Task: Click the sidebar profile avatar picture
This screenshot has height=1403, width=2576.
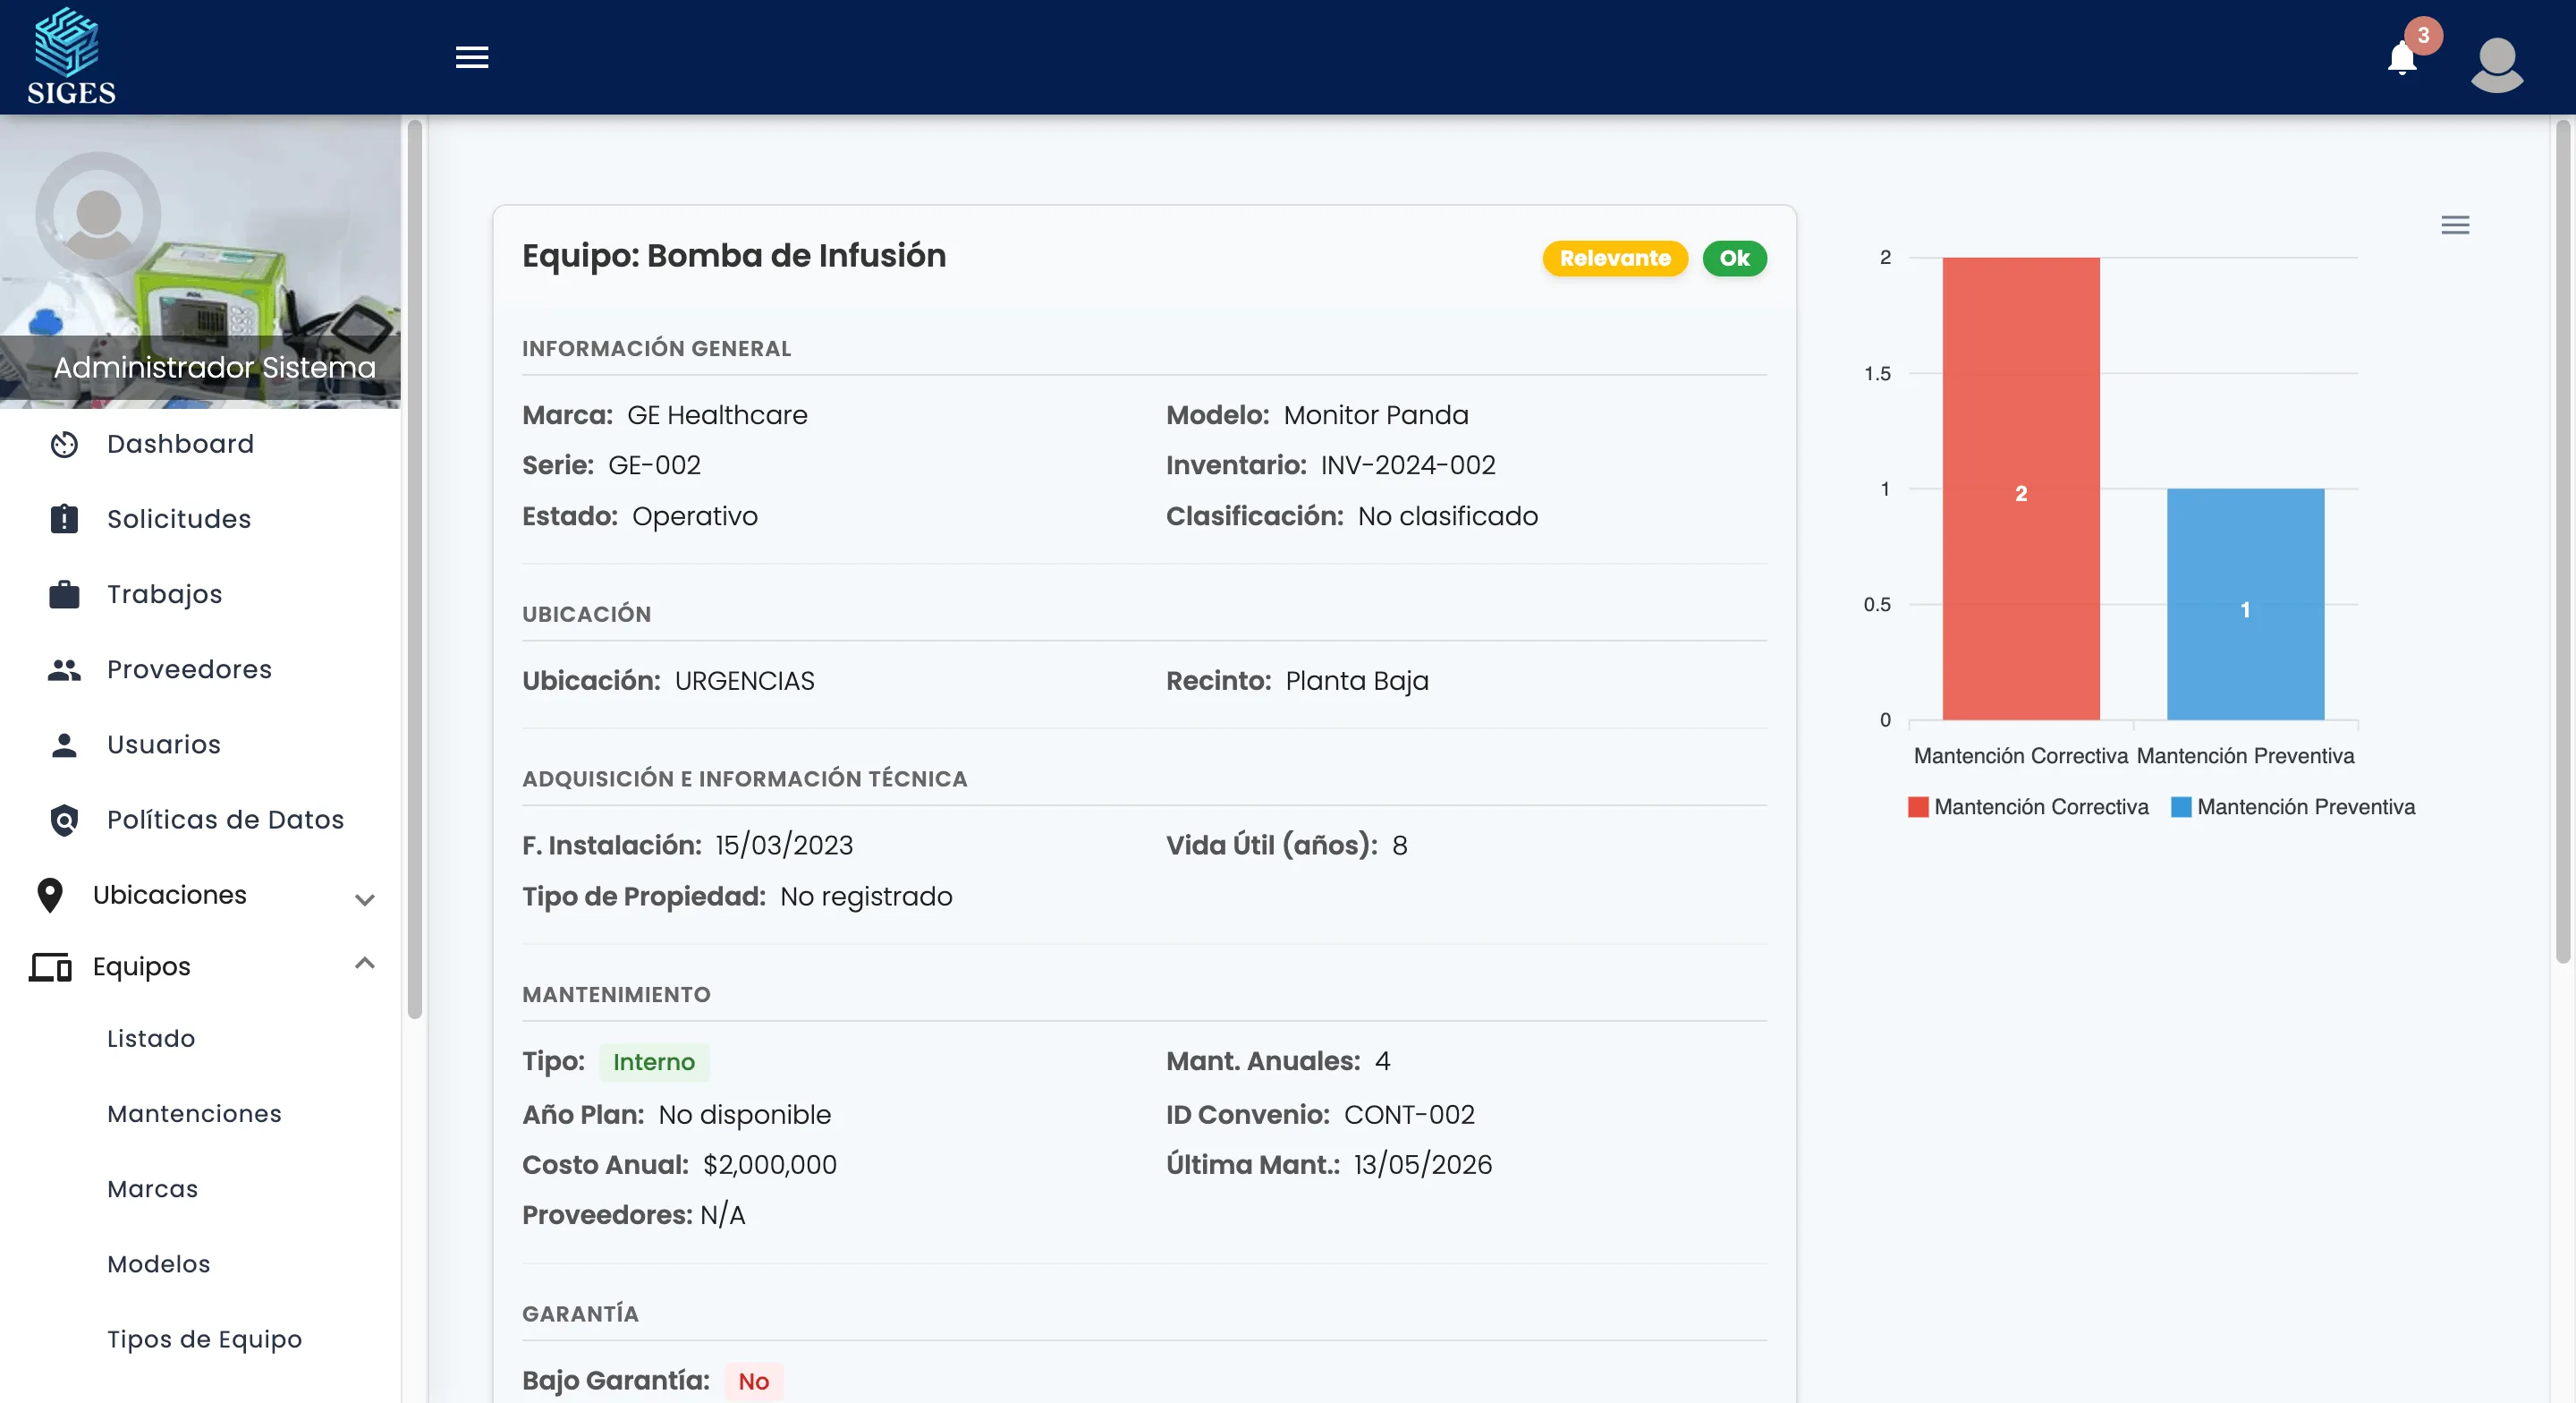Action: pos(98,214)
